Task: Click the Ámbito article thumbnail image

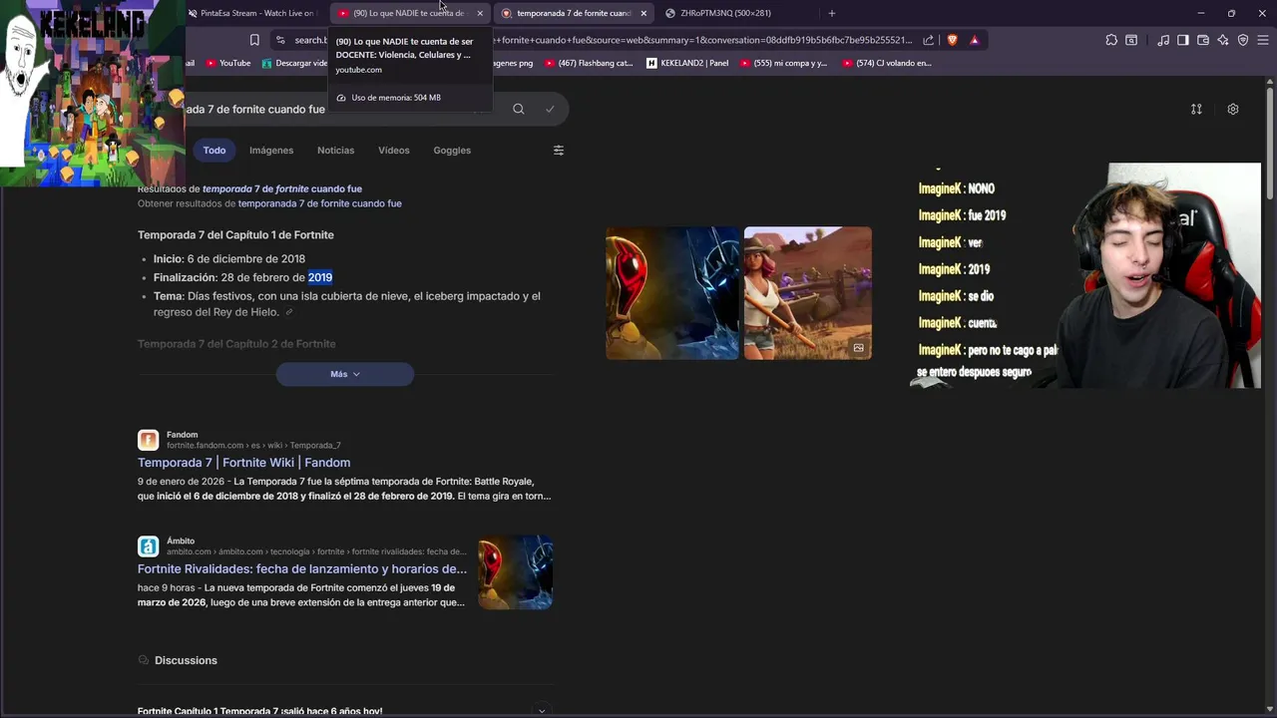Action: click(x=515, y=573)
